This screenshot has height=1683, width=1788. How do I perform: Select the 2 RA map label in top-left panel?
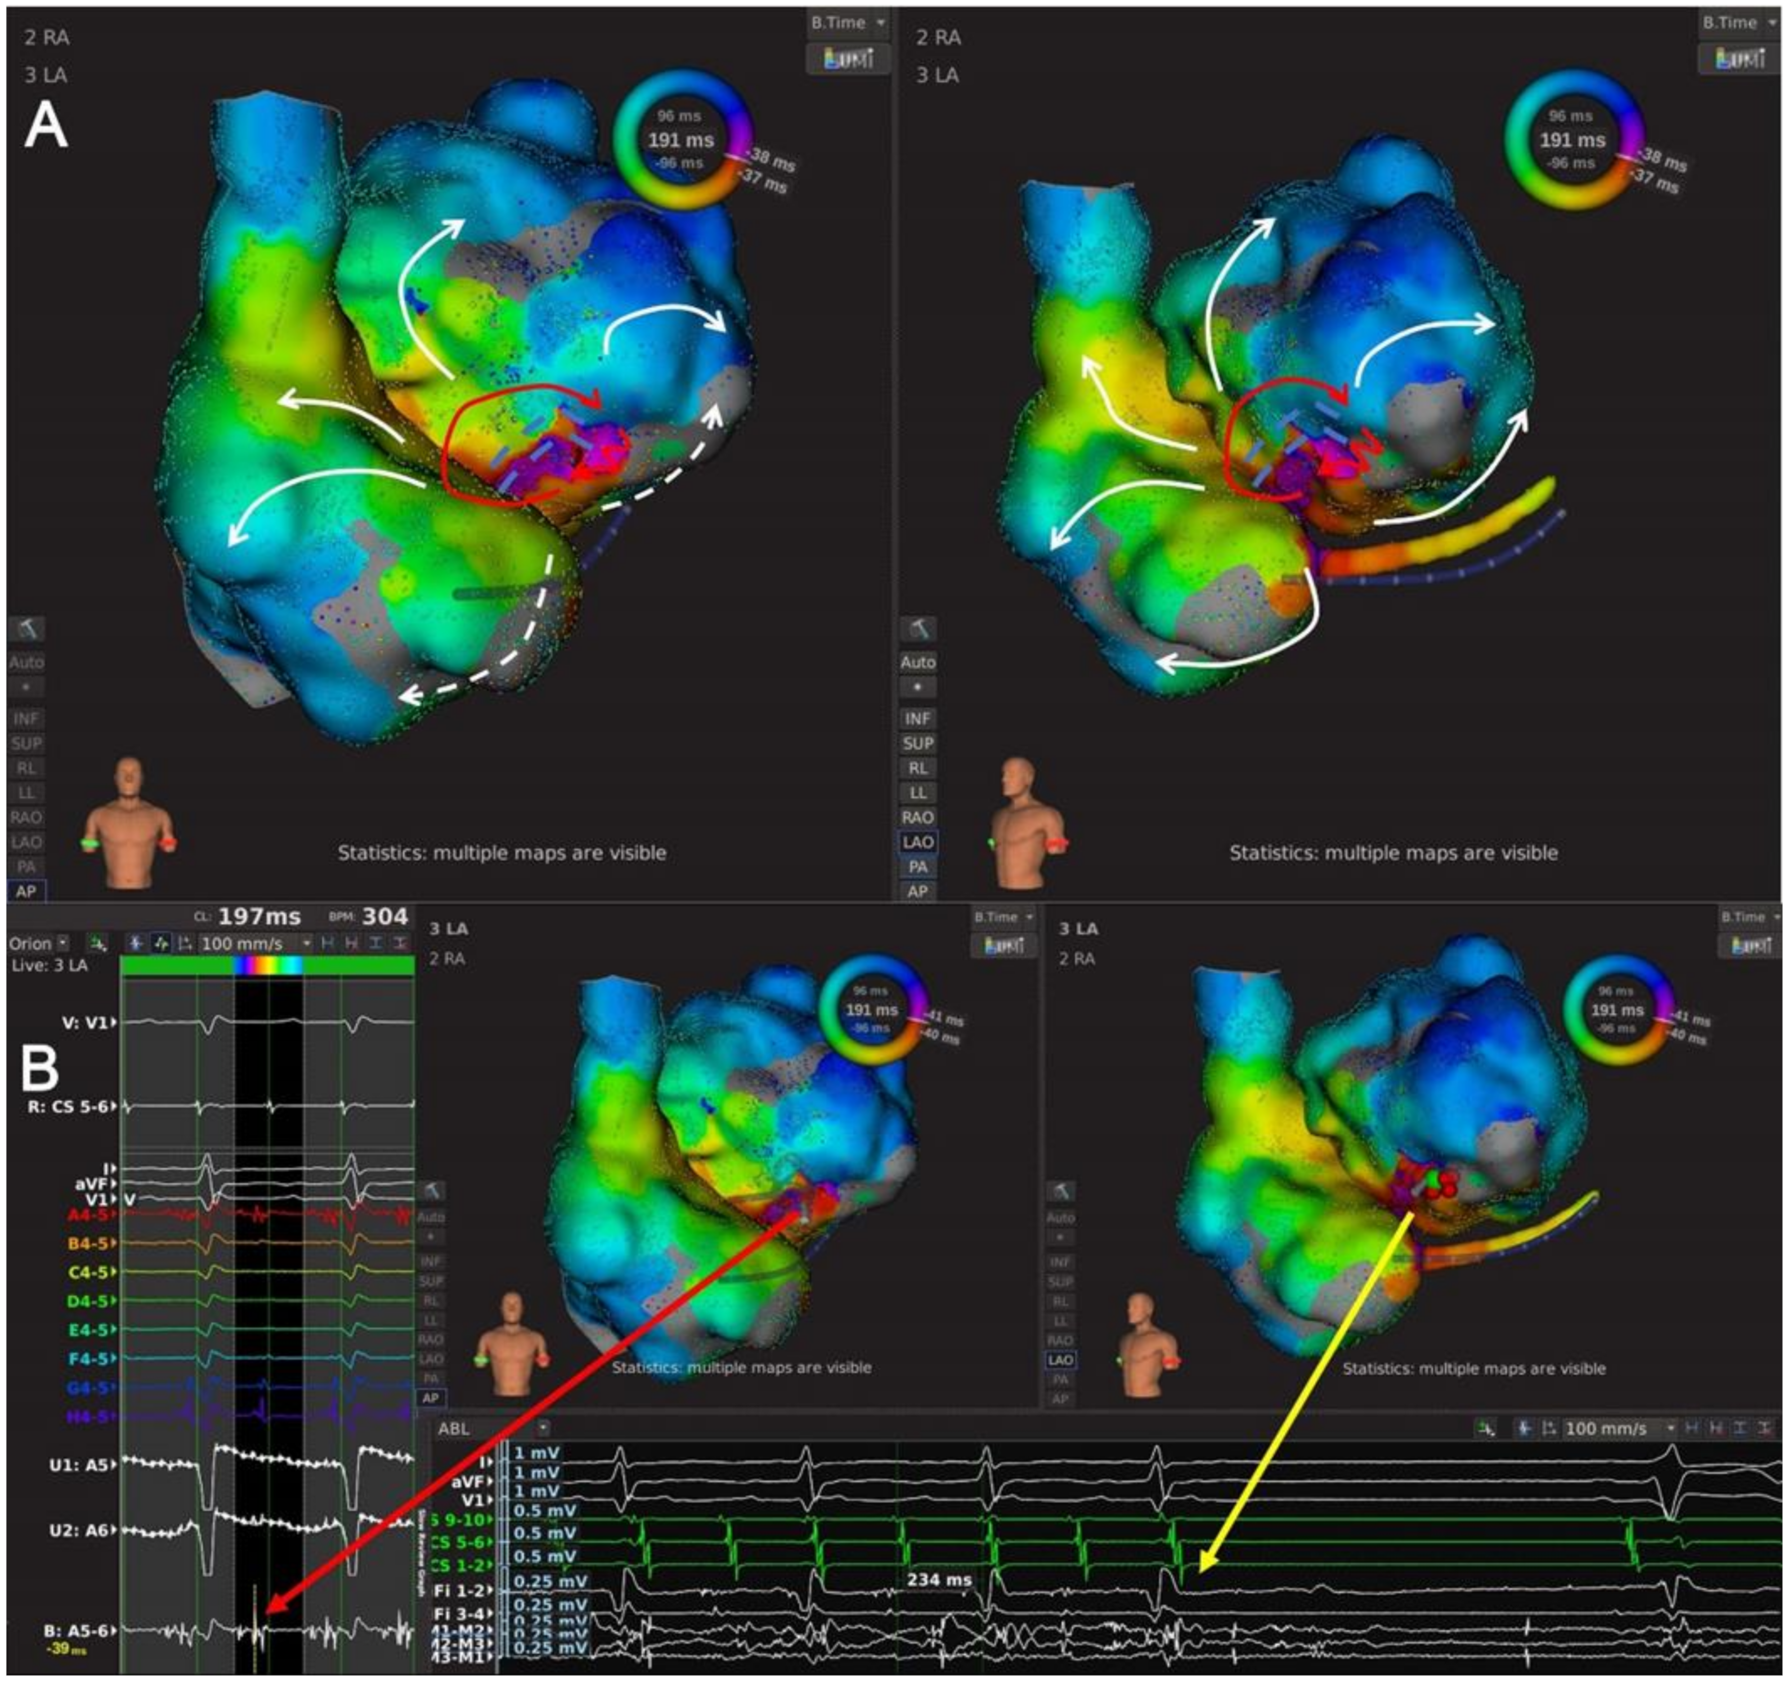click(x=47, y=38)
